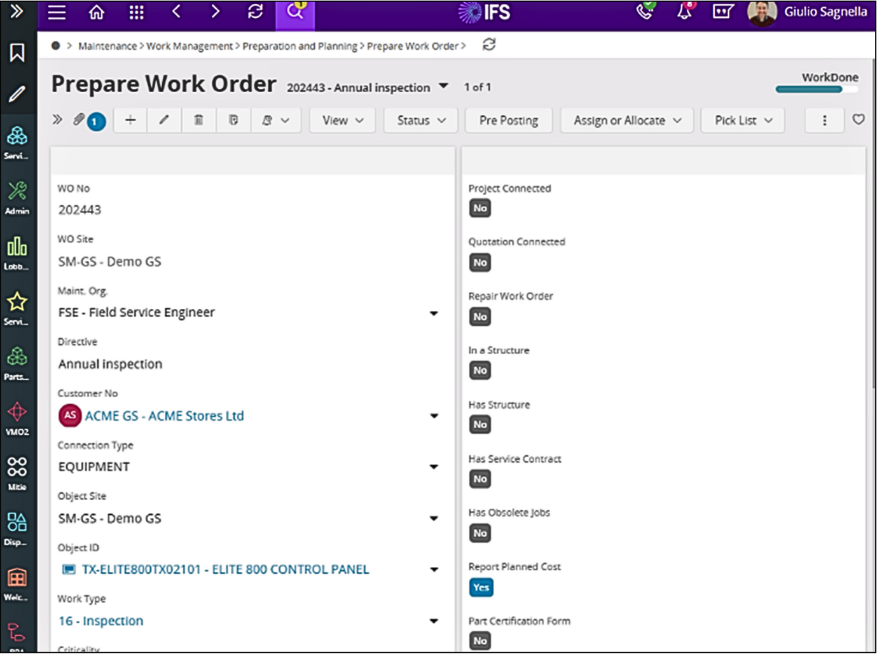Viewport: 877px width, 654px height.
Task: Click the refresh icon in the top bar
Action: tap(255, 13)
